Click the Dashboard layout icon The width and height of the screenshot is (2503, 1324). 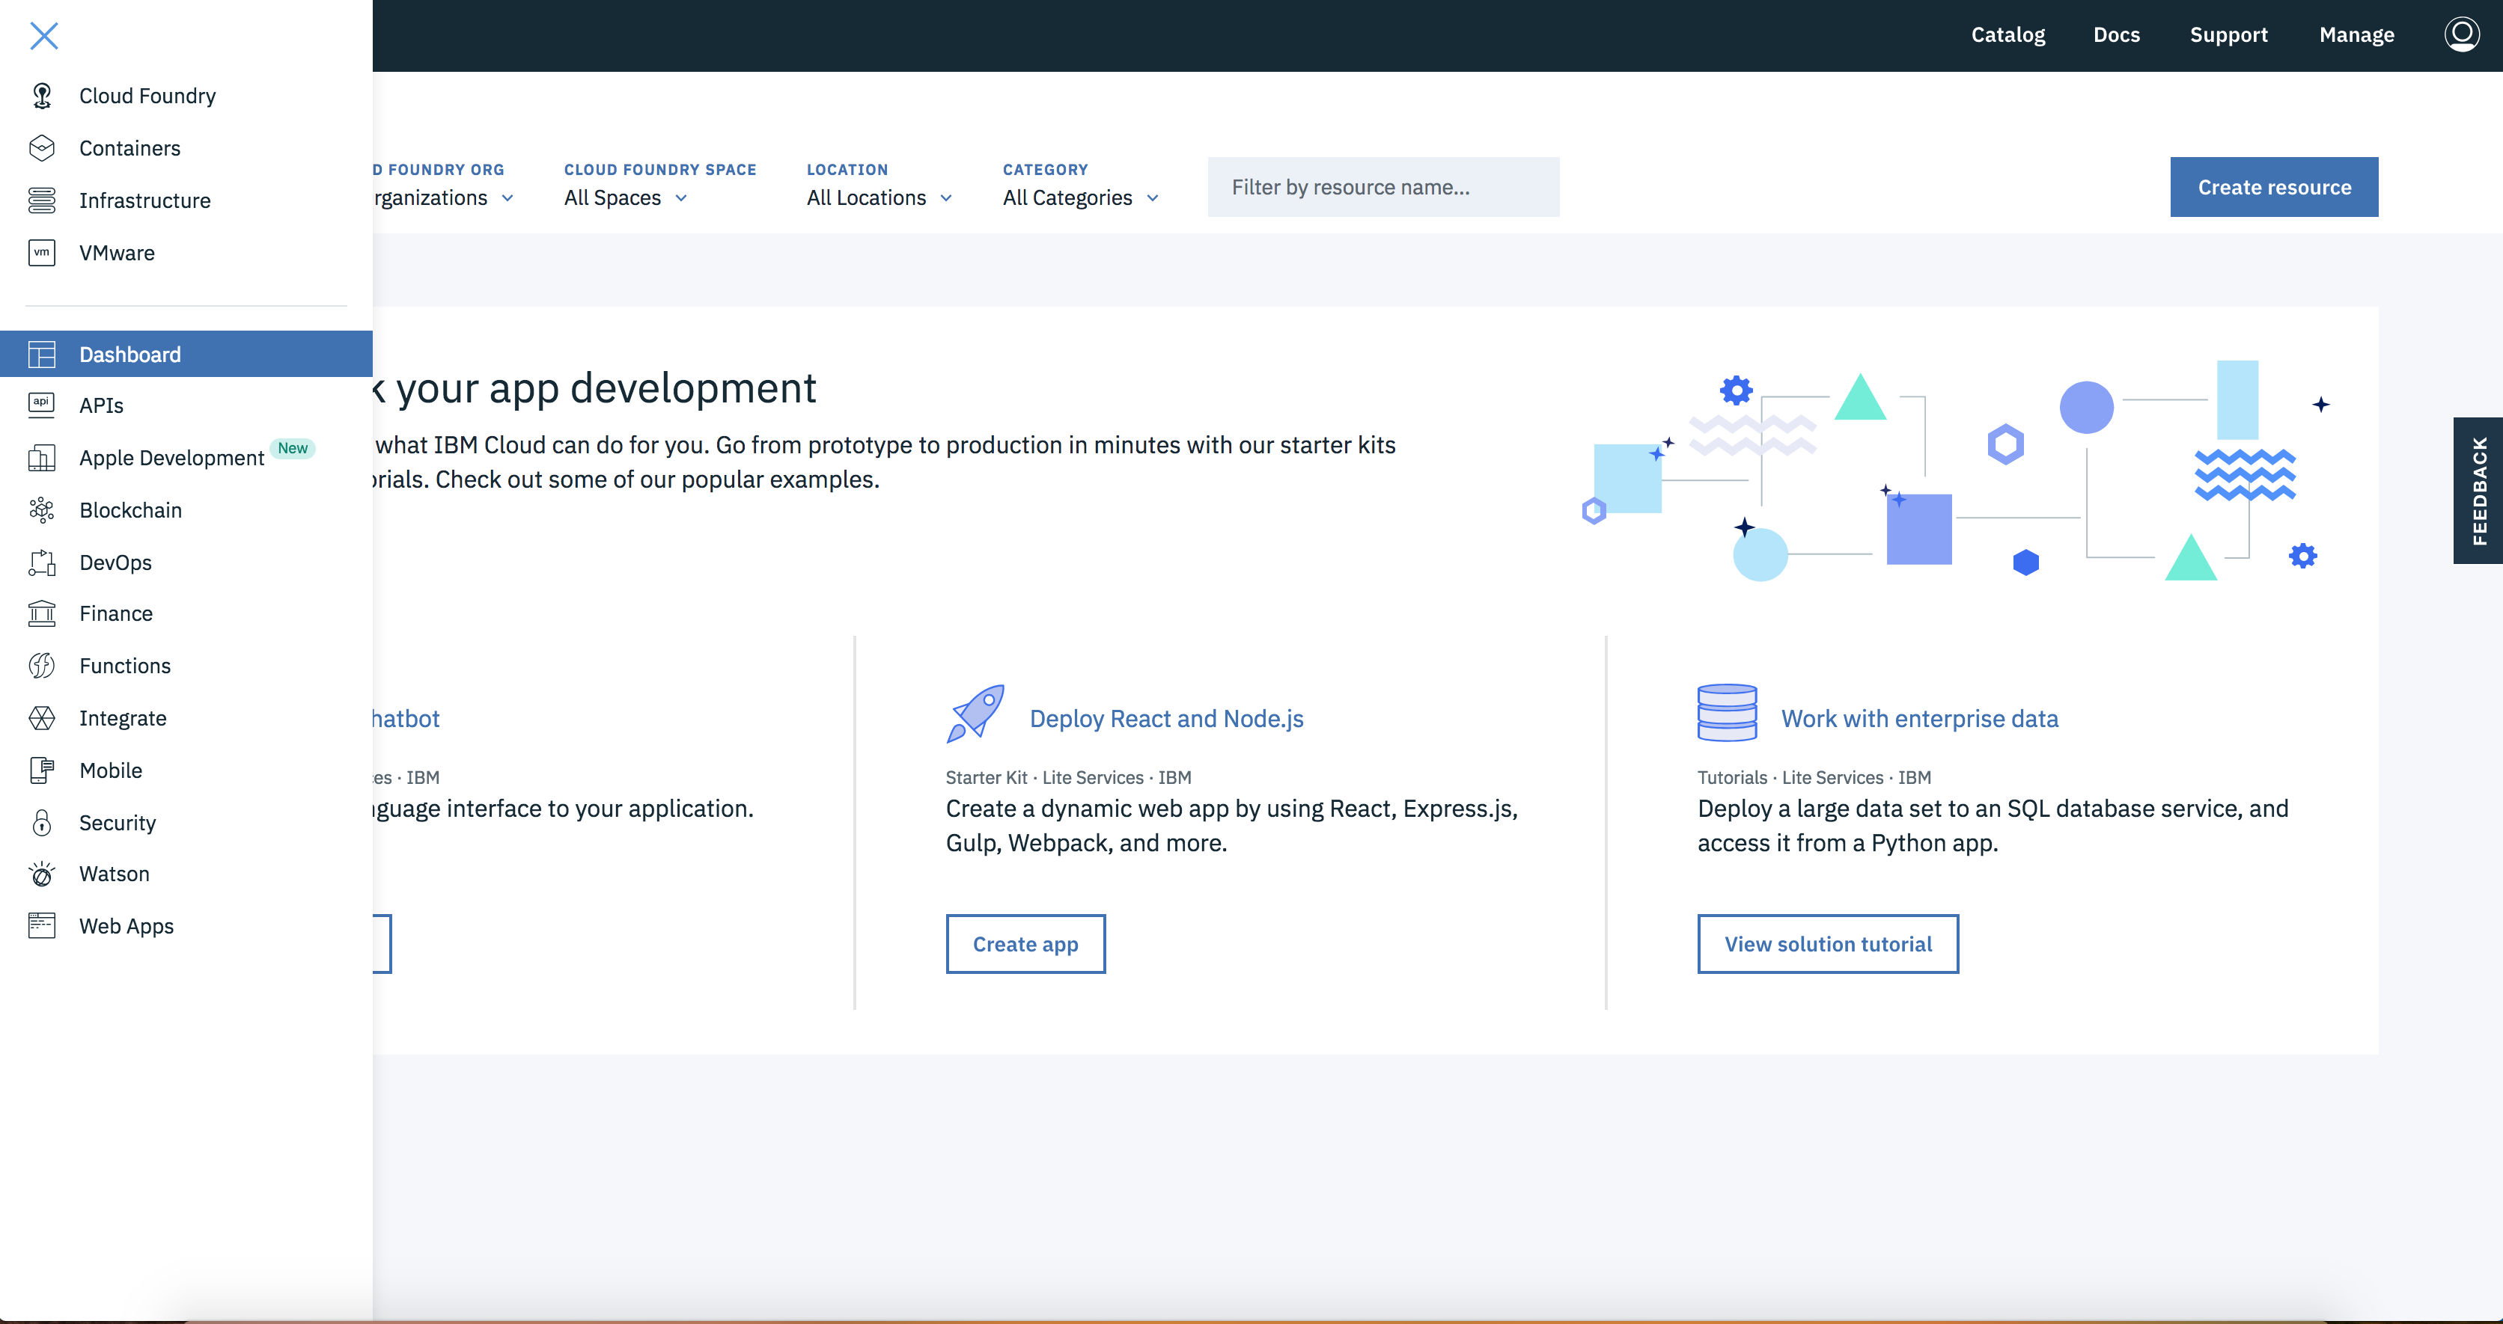[x=42, y=355]
